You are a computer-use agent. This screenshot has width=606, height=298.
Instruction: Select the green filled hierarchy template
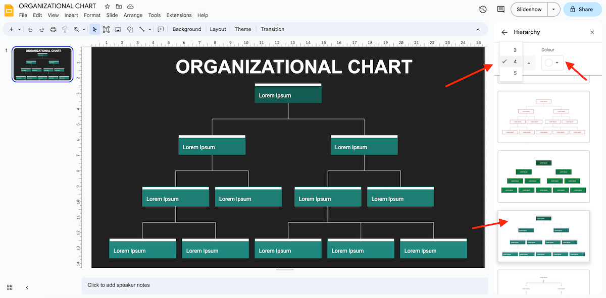click(x=543, y=176)
